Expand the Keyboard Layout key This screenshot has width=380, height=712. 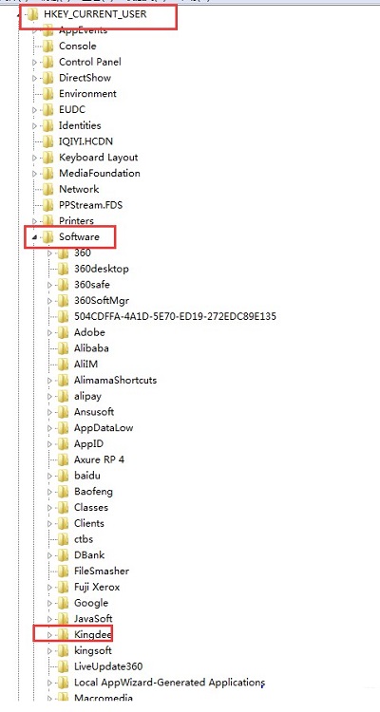[35, 158]
